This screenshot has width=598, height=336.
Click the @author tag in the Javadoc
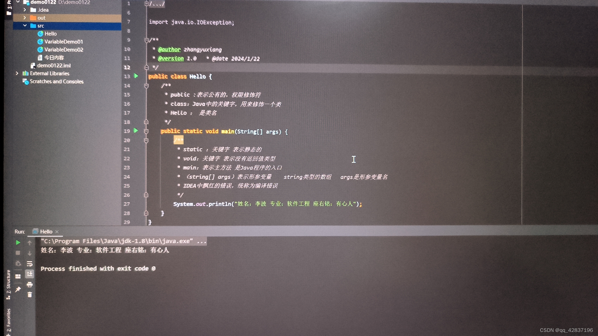tap(169, 49)
